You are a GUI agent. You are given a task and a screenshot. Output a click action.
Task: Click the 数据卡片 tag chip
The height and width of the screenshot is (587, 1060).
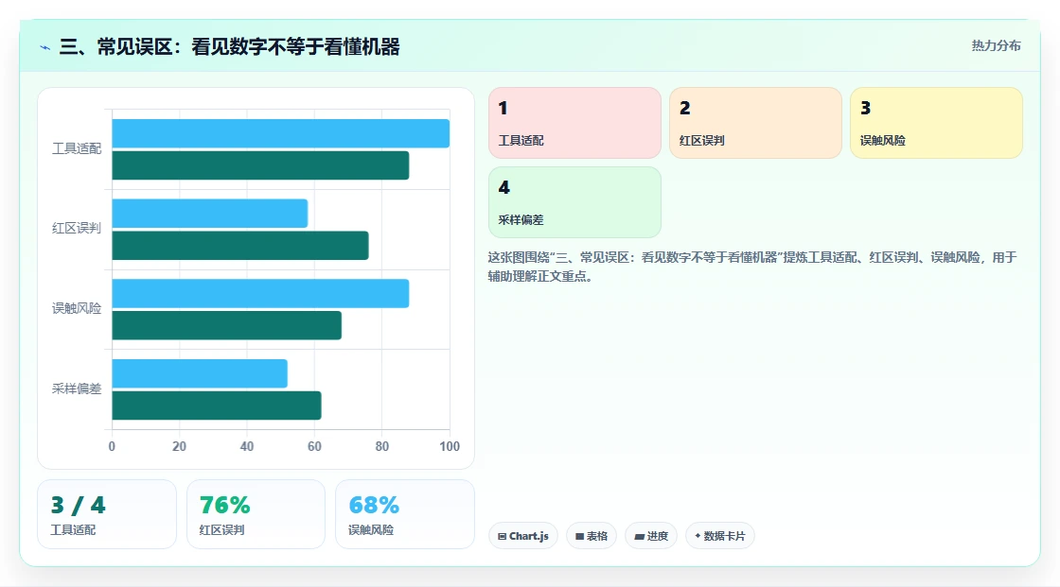point(720,536)
